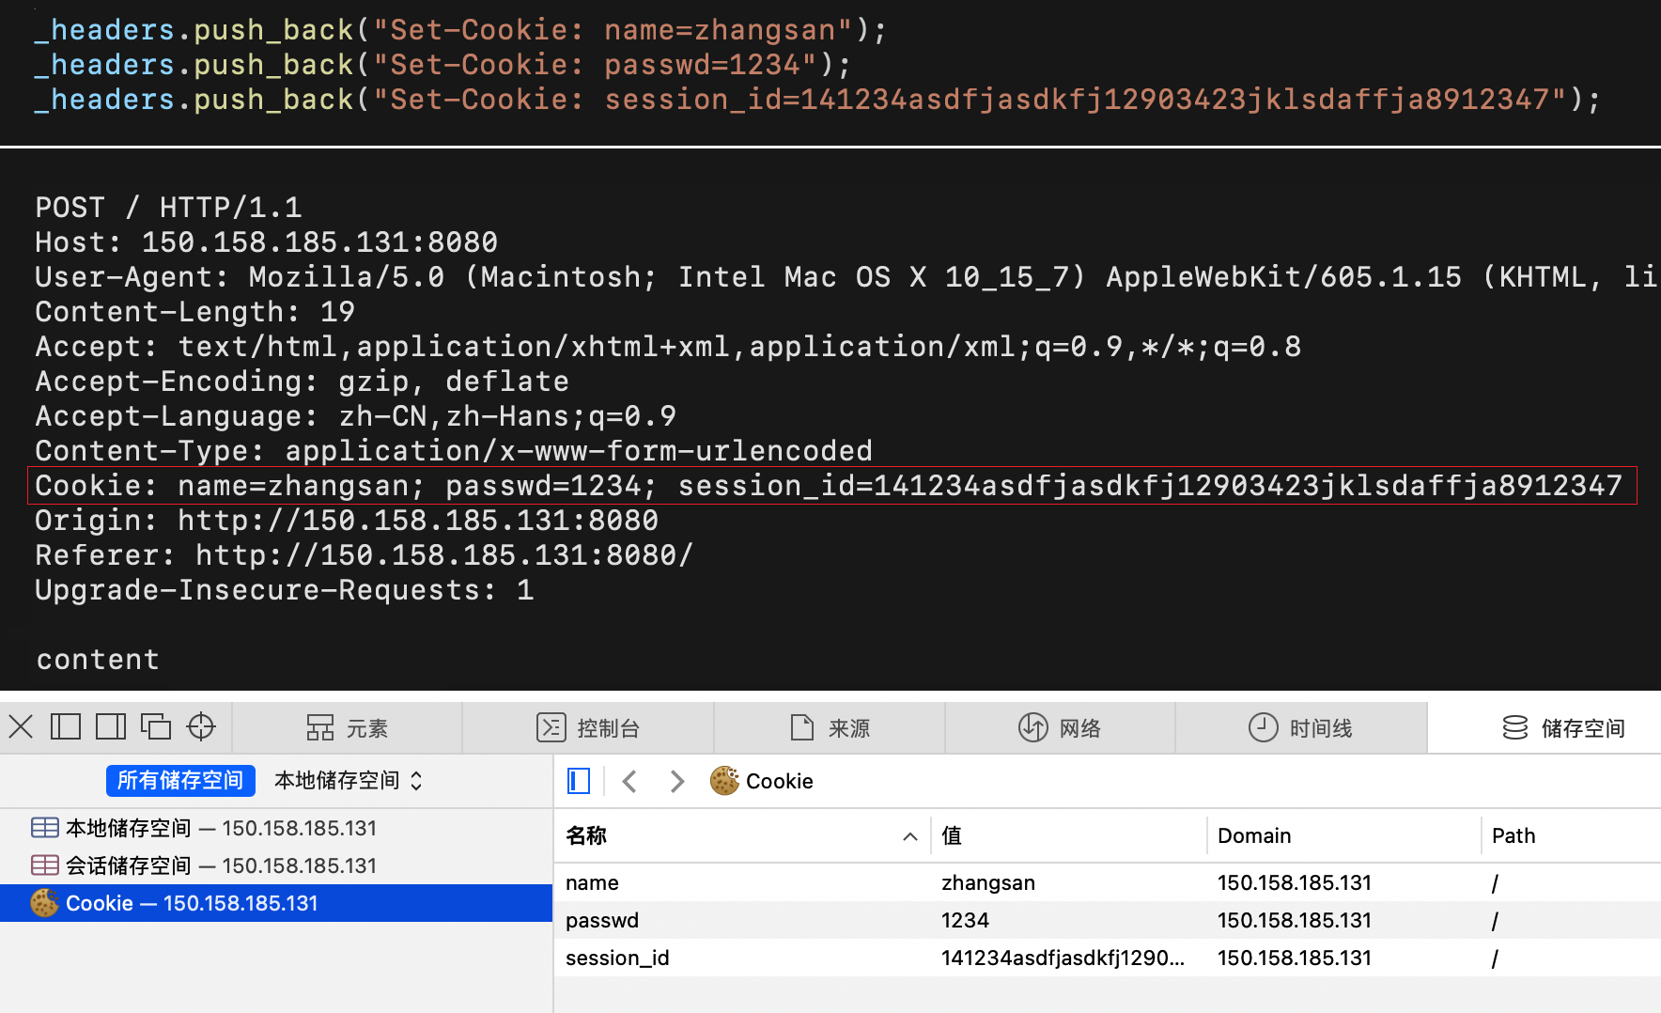
Task: Open the 本地储存空间 dropdown selector
Action: [348, 780]
